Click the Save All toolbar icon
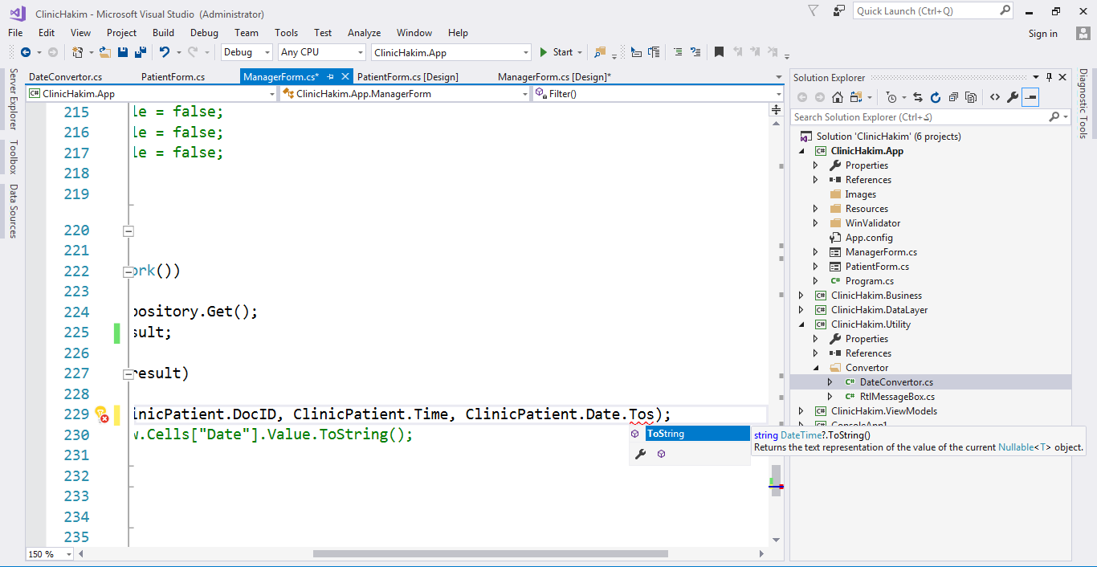Screen dimensions: 1097x567 click(x=141, y=52)
